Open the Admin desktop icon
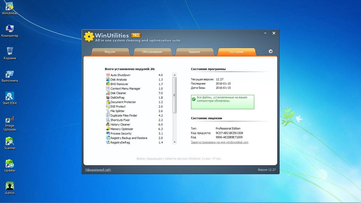The image size is (361, 203). click(x=10, y=188)
